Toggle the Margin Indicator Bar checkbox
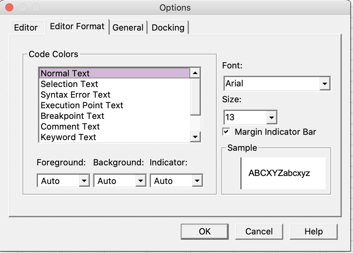The height and width of the screenshot is (253, 353). [x=226, y=132]
